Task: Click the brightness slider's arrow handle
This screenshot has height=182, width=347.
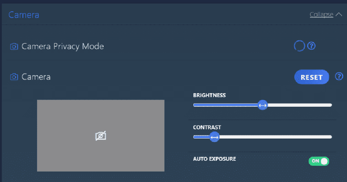Action: coord(262,105)
